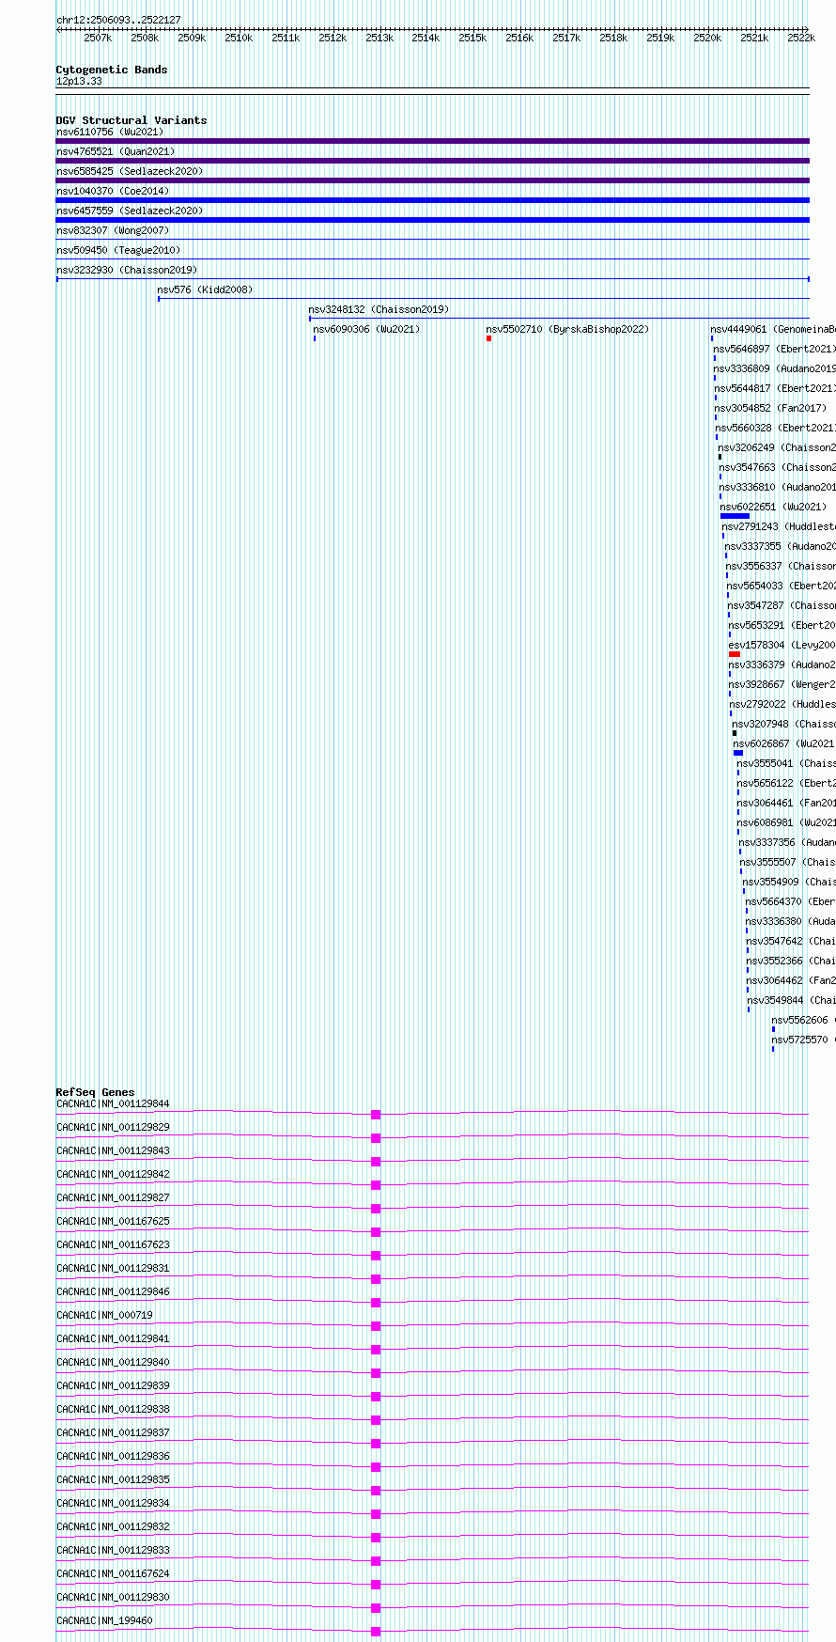Click the Cytogenetic Bands track title
The width and height of the screenshot is (836, 1642).
[x=112, y=70]
